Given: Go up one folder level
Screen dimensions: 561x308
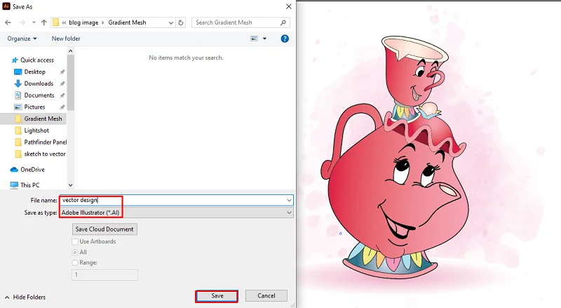Looking at the screenshot, I should click(x=43, y=22).
